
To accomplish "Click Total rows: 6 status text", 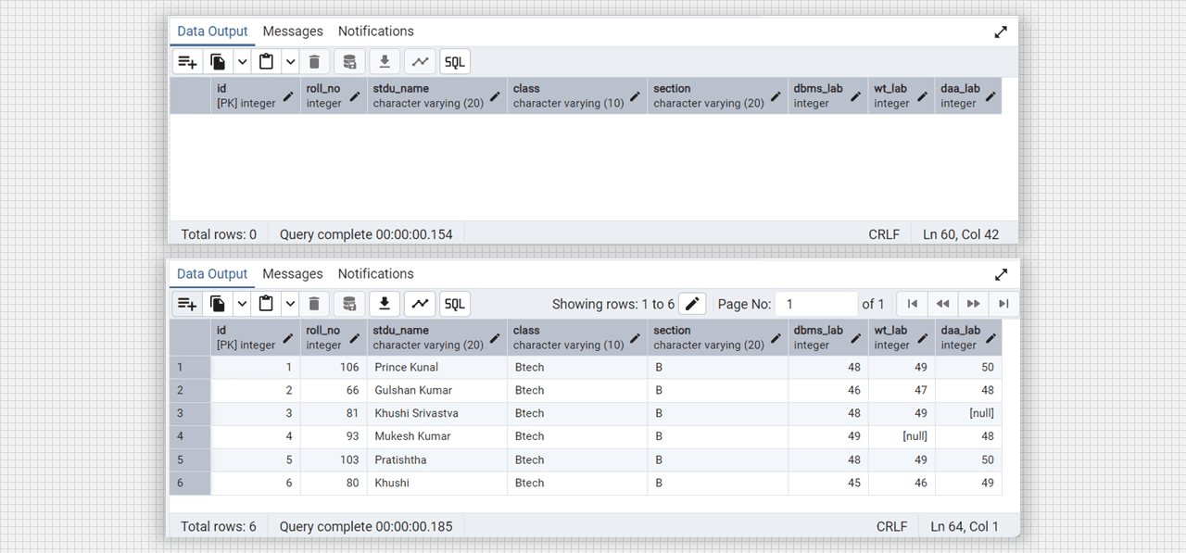I will pyautogui.click(x=219, y=526).
